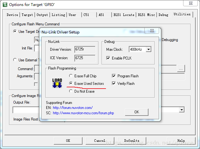Viewport: 200px width, 149px height.
Task: Click the Keil uVision icon in title bar
Action: tap(5, 5)
